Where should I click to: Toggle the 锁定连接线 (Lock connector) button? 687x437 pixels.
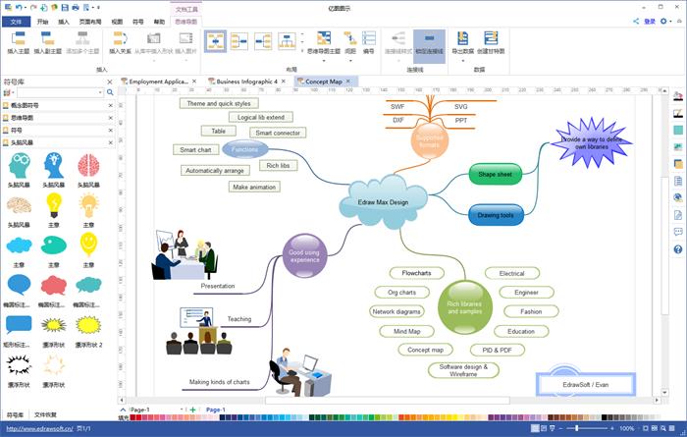tap(428, 42)
